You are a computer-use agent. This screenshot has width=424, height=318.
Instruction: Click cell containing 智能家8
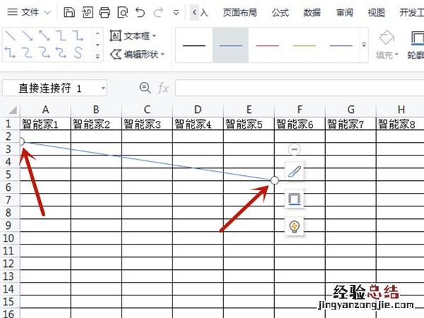tap(400, 124)
